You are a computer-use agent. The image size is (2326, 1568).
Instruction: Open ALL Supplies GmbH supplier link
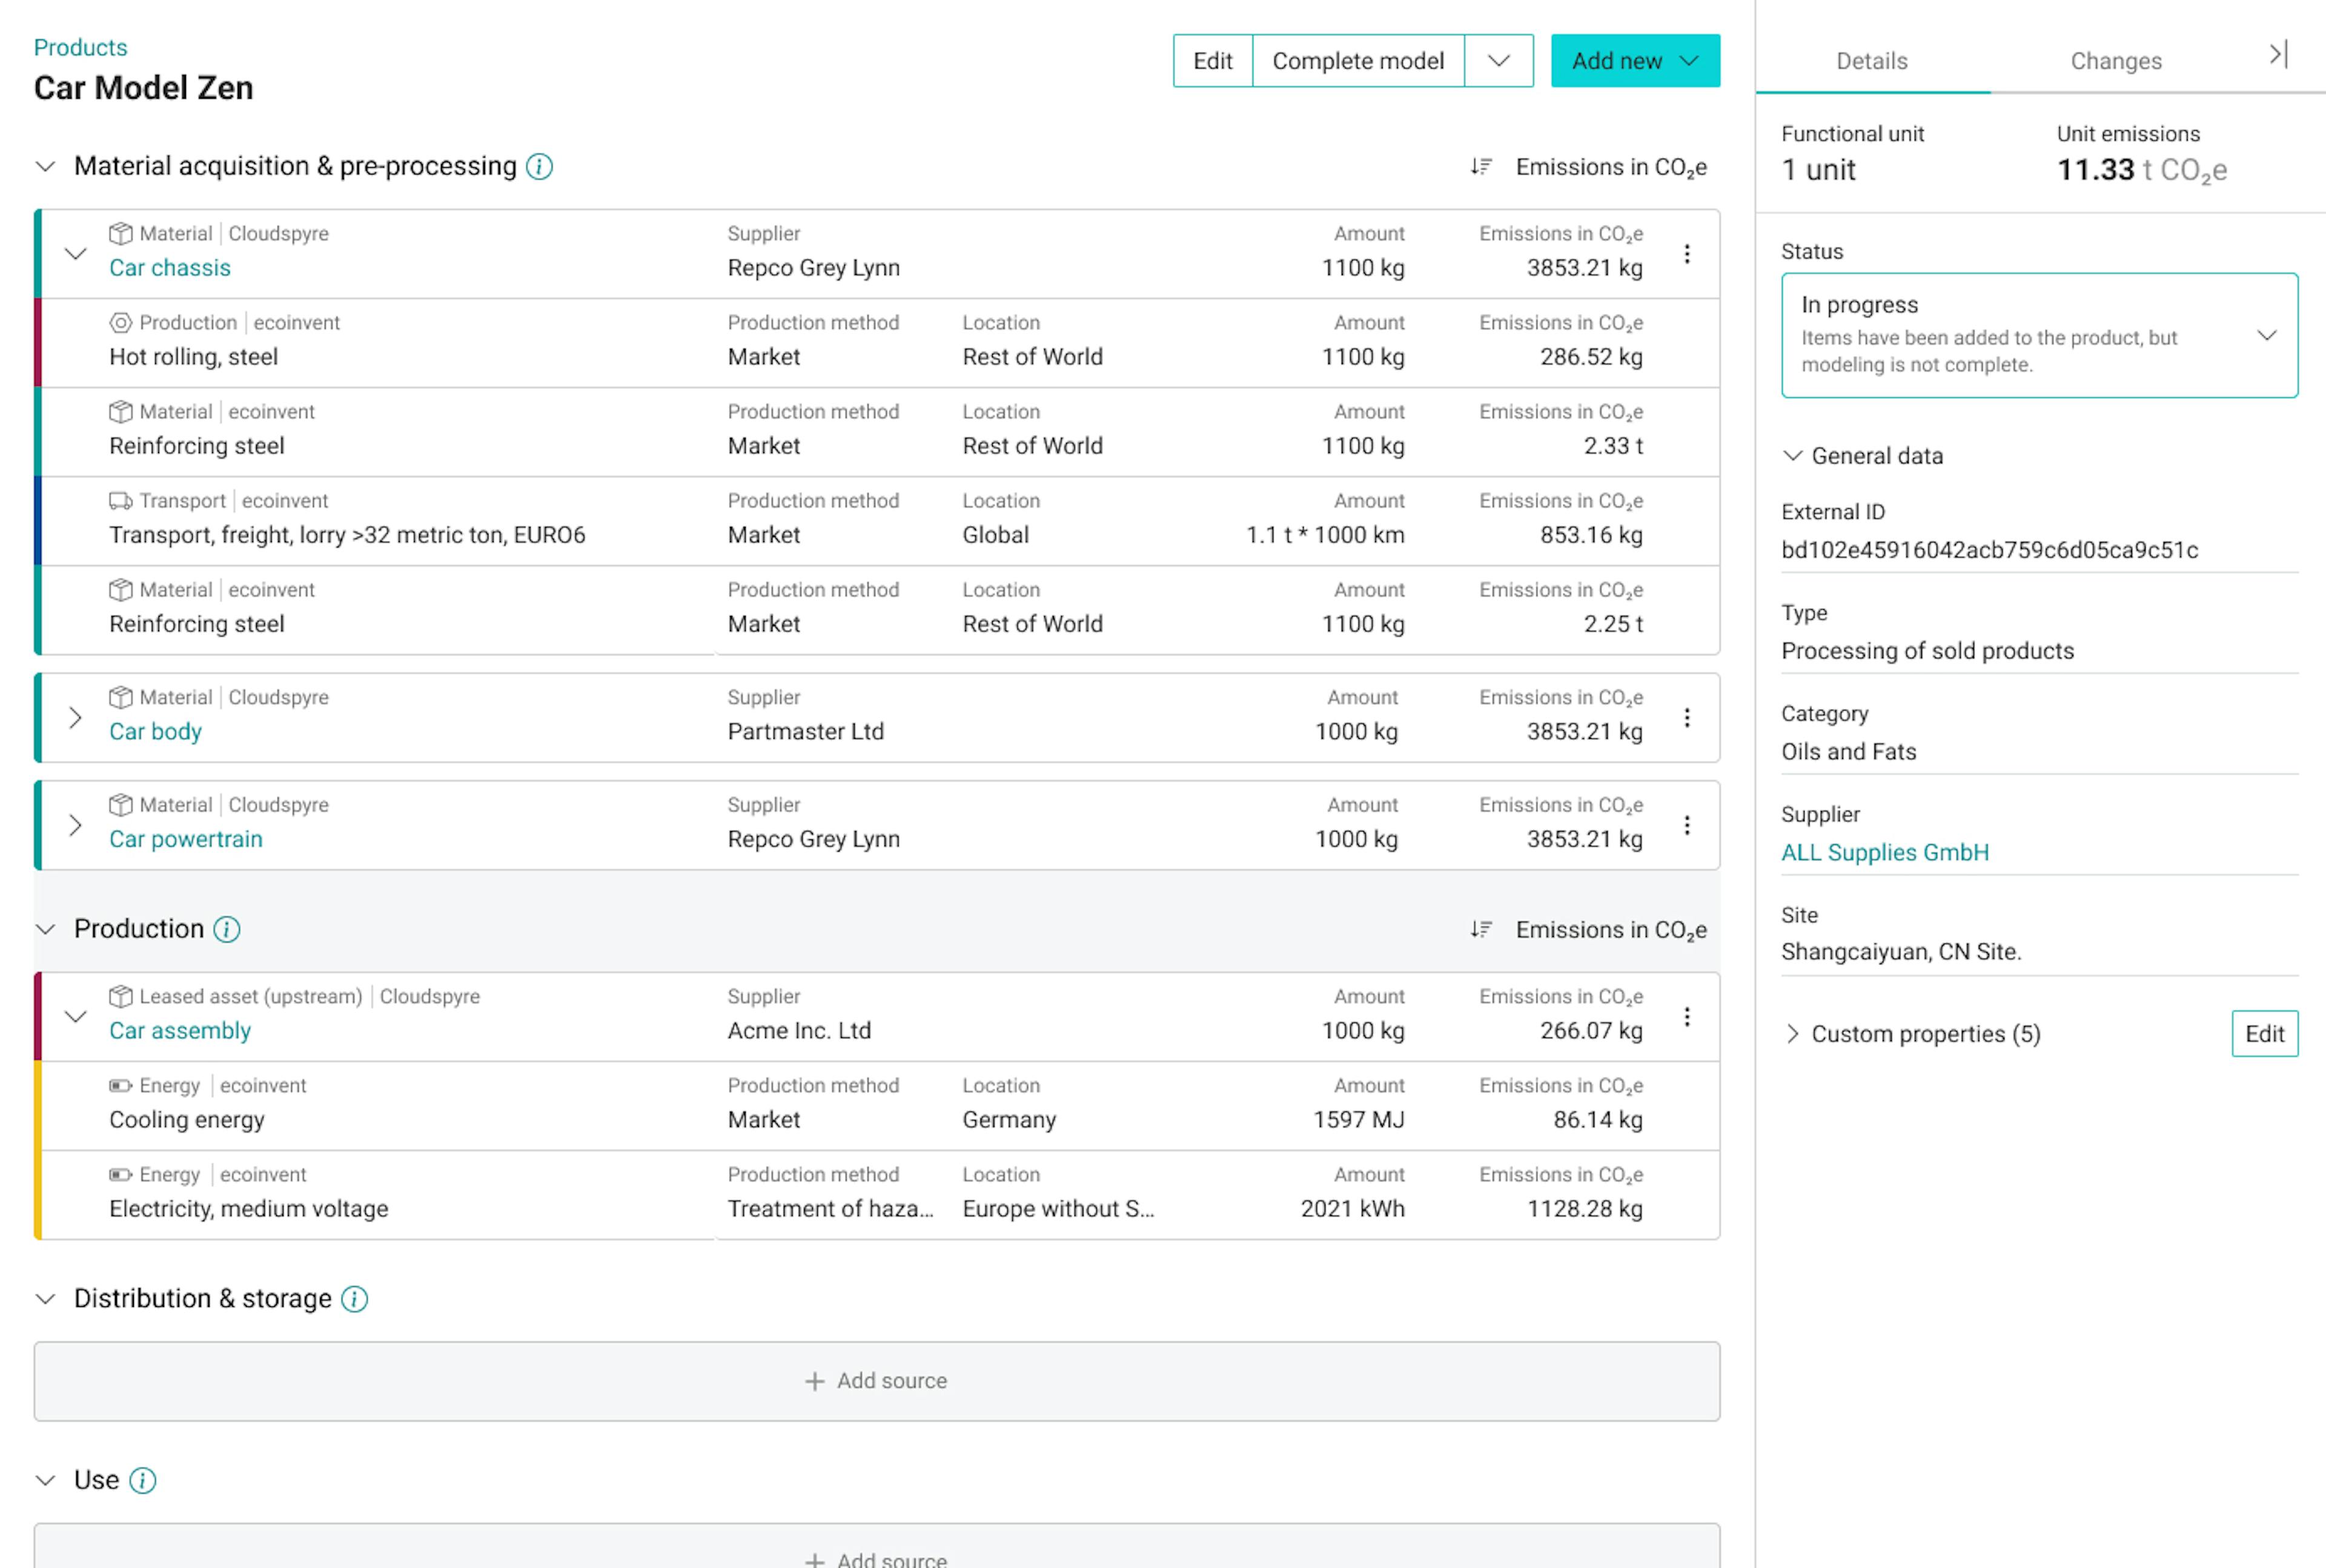point(1884,852)
